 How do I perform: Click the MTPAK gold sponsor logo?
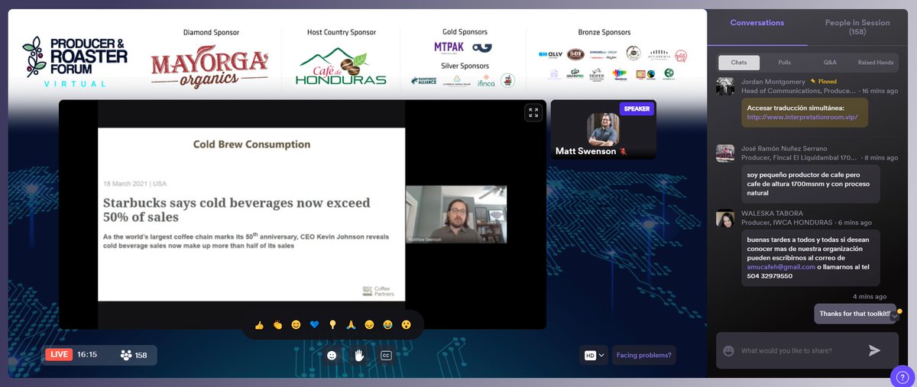coord(449,47)
